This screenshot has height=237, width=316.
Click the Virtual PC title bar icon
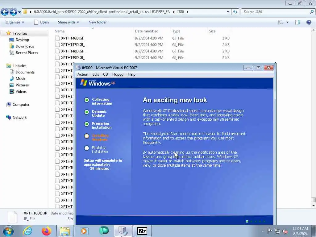tap(78, 68)
